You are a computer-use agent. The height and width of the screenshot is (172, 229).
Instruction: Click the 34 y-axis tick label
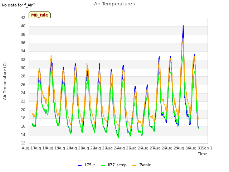pyautogui.click(x=23, y=51)
